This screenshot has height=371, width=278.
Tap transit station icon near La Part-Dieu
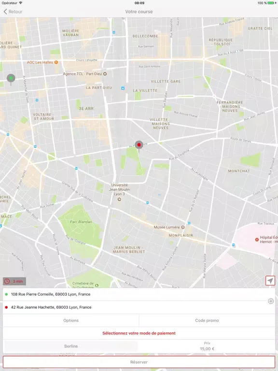tap(123, 88)
